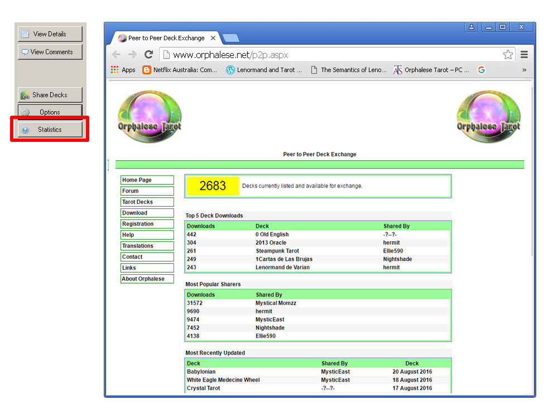The width and height of the screenshot is (558, 419).
Task: Click hermit in Most Popular Sharers
Action: (264, 311)
